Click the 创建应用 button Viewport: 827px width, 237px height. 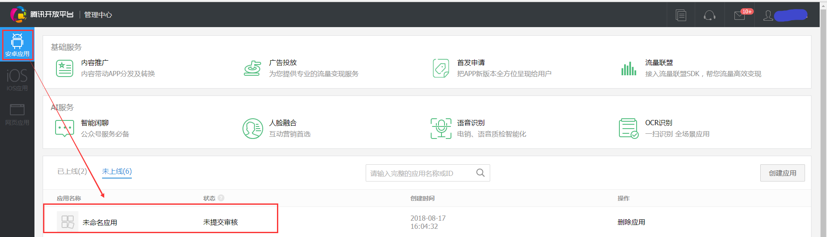783,173
